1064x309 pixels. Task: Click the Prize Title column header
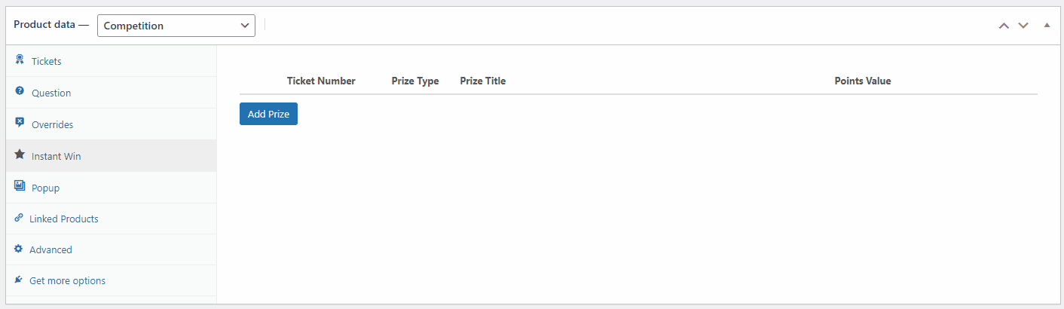click(483, 81)
